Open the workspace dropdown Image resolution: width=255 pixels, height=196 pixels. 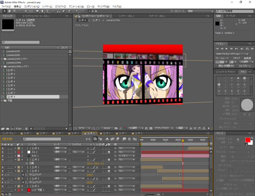coord(200,11)
